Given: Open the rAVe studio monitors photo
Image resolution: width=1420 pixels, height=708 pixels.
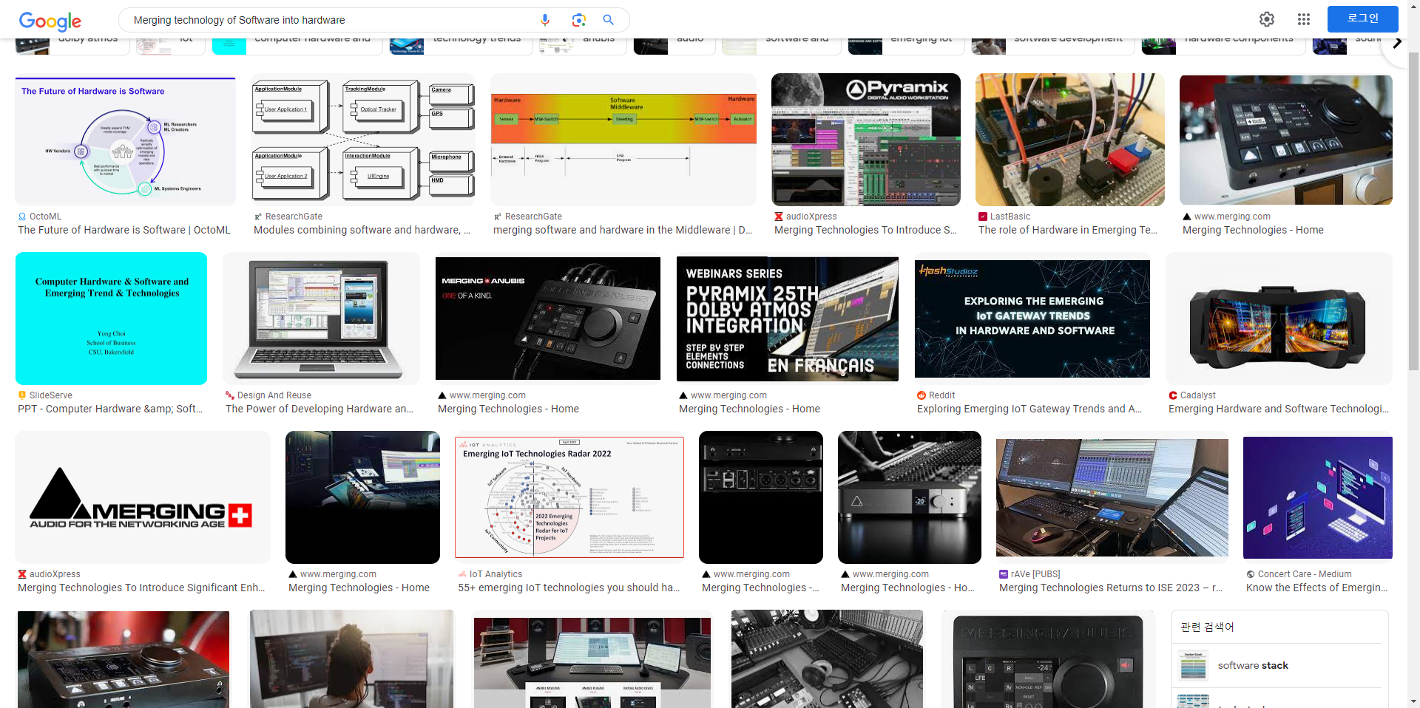Looking at the screenshot, I should click(x=1112, y=497).
